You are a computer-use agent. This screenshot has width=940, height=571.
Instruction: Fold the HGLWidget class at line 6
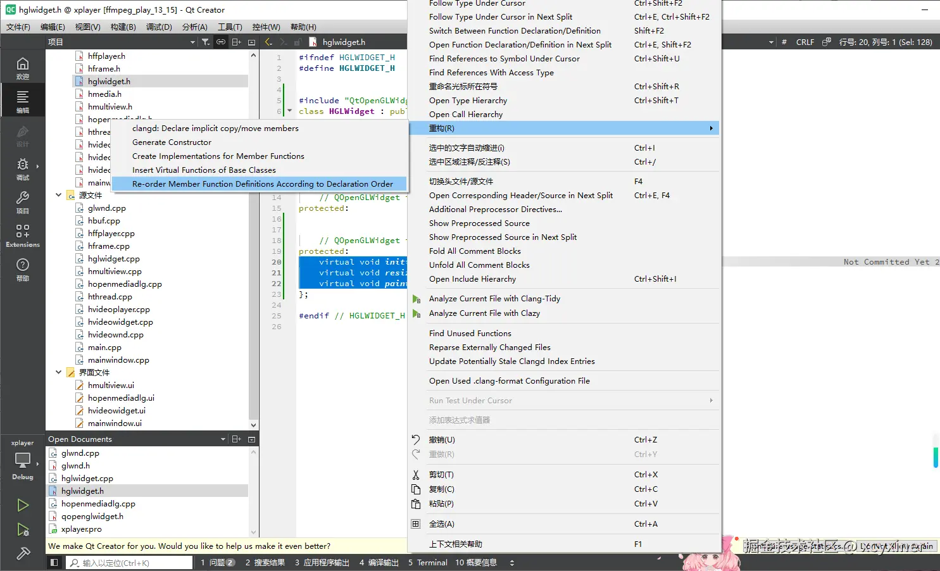click(290, 111)
